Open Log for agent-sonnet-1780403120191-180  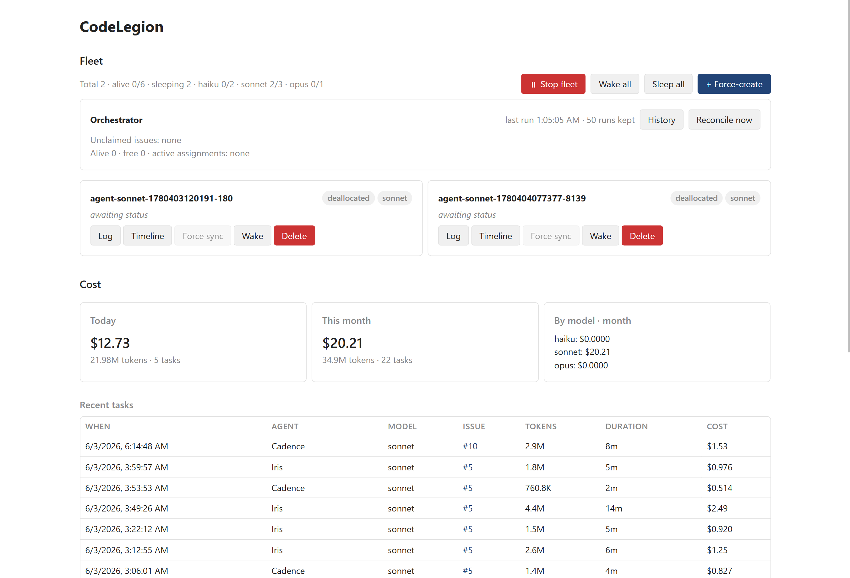(105, 236)
